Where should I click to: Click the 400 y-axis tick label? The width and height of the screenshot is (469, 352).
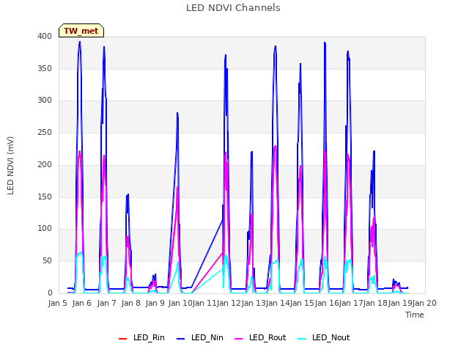click(45, 37)
